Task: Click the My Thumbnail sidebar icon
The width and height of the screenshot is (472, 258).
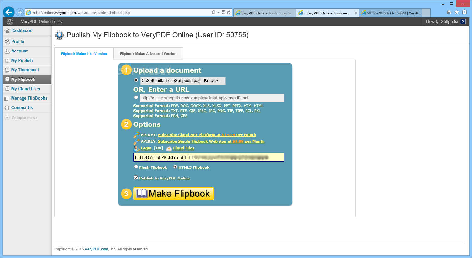Action: pos(7,70)
